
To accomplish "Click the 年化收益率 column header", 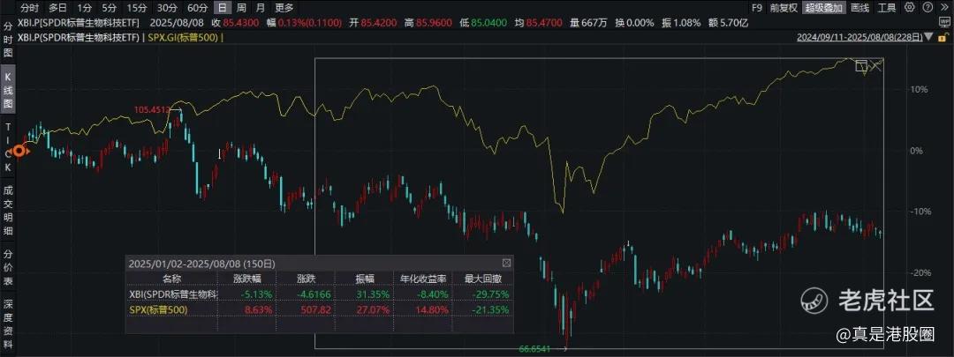I will (423, 279).
